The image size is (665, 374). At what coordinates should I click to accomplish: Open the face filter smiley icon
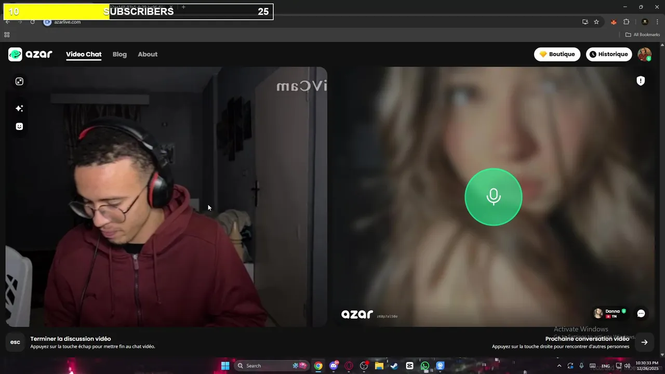(x=19, y=126)
